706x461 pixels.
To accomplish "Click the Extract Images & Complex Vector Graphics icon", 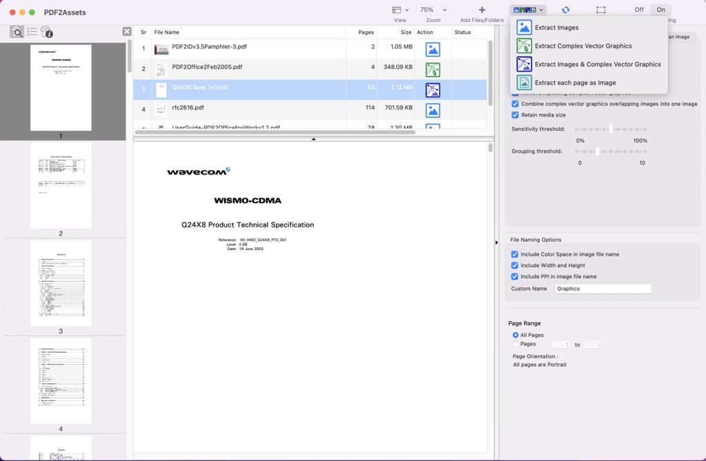I will click(524, 64).
